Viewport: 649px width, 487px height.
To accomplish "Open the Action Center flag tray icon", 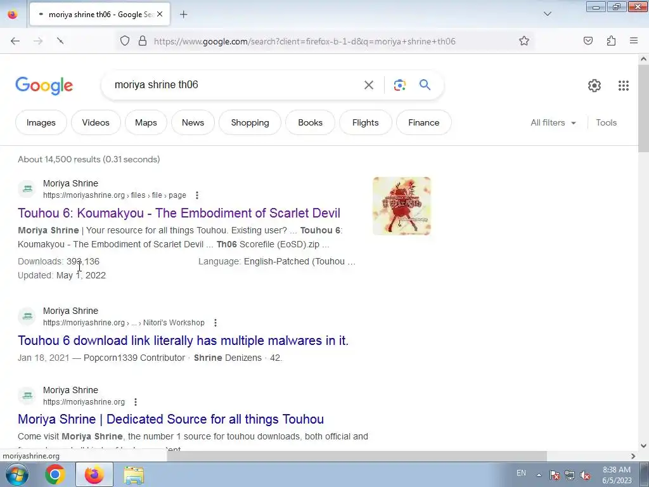I will coord(554,475).
